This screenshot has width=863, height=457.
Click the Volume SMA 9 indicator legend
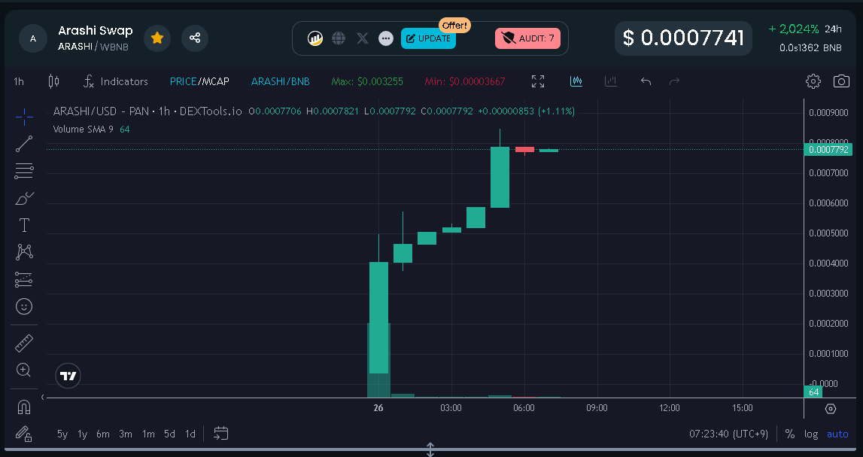point(83,129)
